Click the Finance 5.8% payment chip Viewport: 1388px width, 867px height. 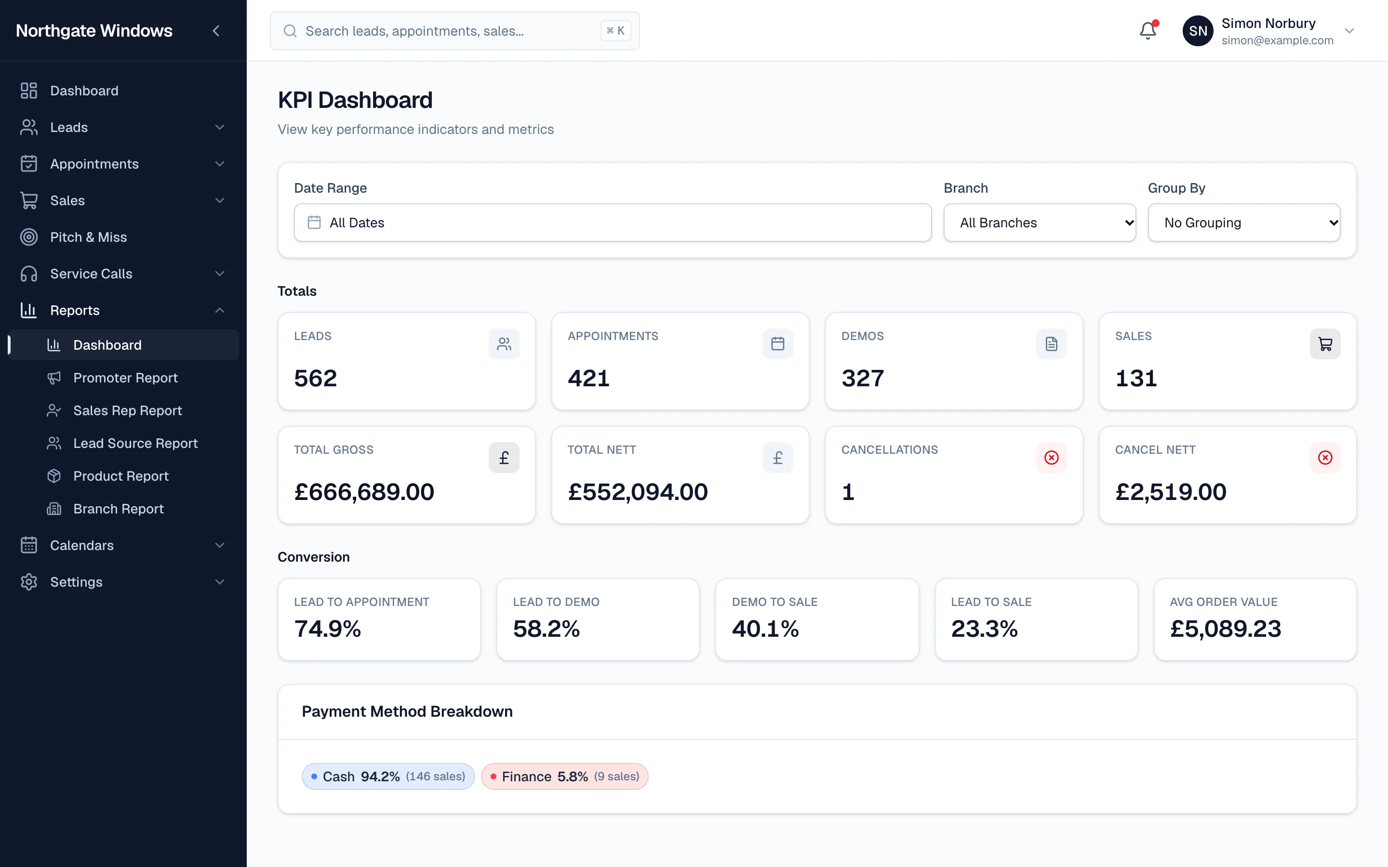(x=564, y=776)
